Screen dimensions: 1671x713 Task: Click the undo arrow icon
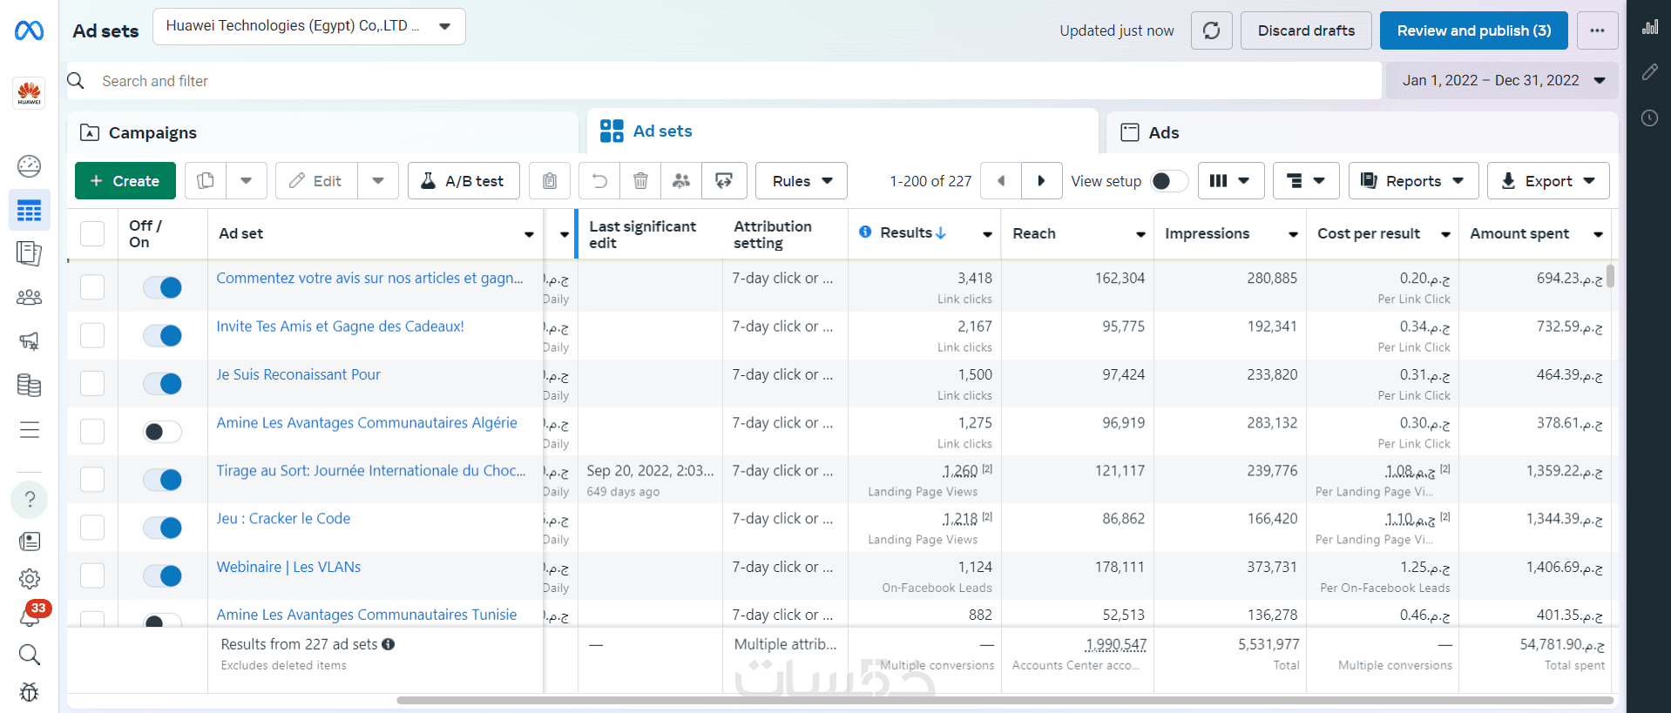point(599,181)
